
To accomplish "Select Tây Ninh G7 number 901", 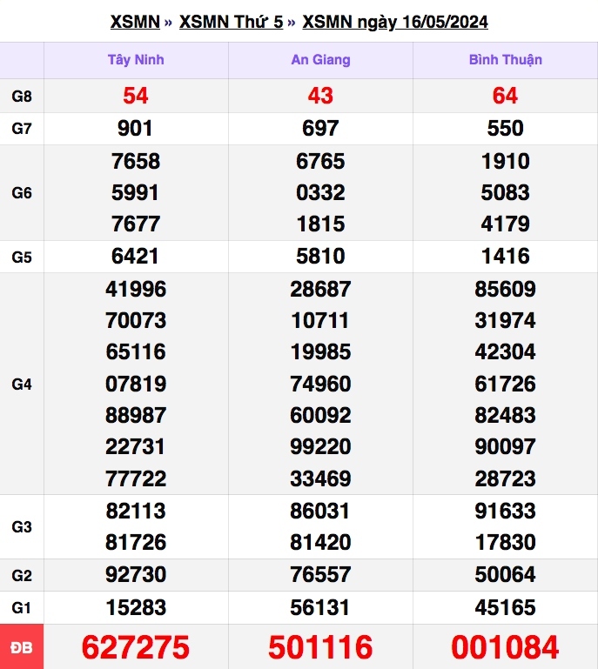I will tap(135, 129).
